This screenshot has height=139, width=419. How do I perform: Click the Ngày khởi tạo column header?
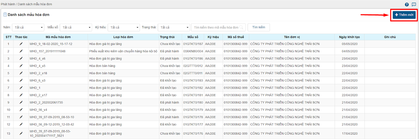coord(349,37)
